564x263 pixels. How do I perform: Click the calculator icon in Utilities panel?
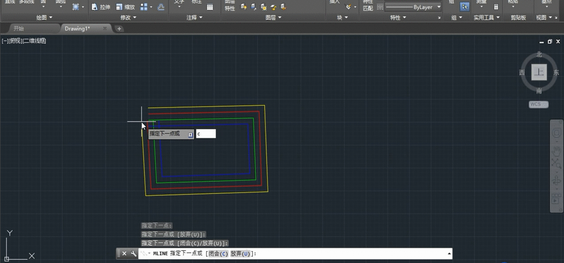[x=496, y=7]
